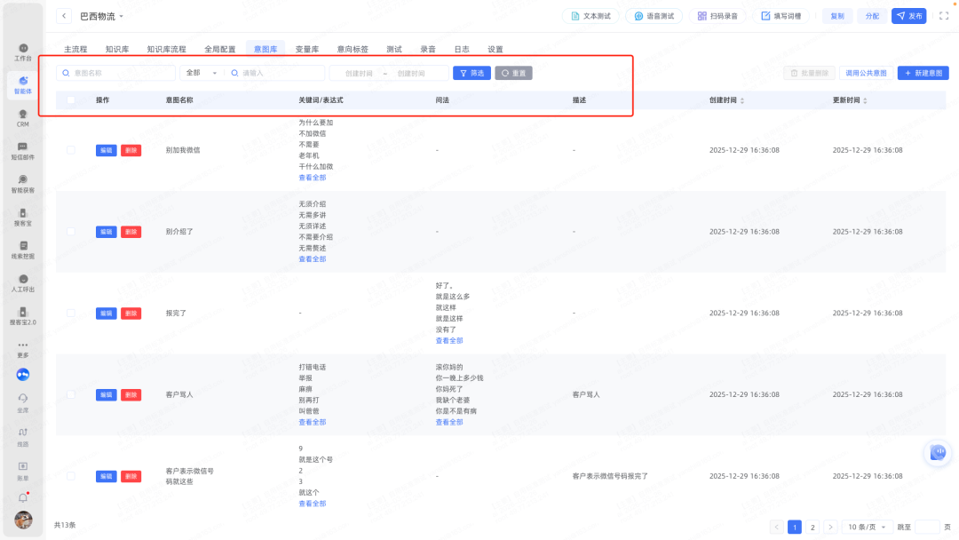Toggle fullscreen with the expand icon
This screenshot has height=540, width=959.
click(943, 16)
